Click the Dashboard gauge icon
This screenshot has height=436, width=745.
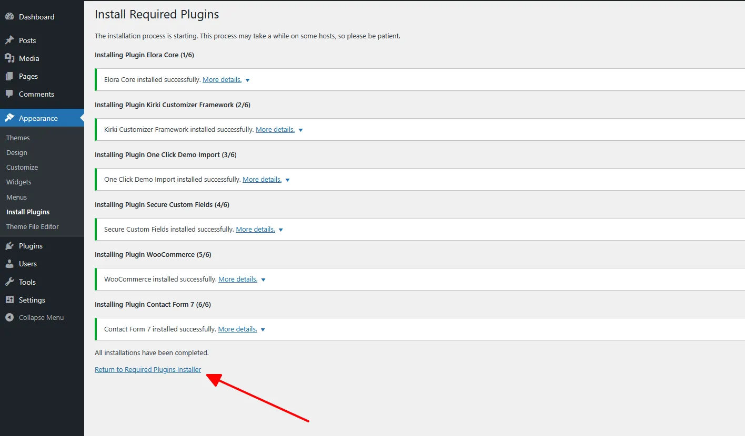coord(9,17)
